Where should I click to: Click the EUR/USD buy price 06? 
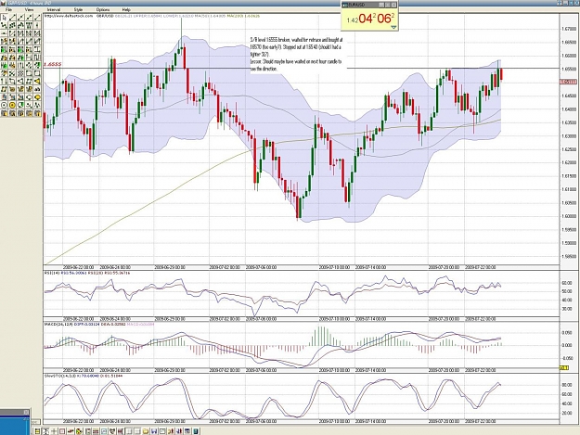click(x=384, y=19)
